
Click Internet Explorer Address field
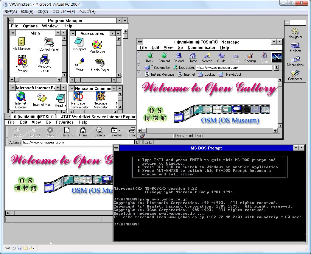(78, 142)
